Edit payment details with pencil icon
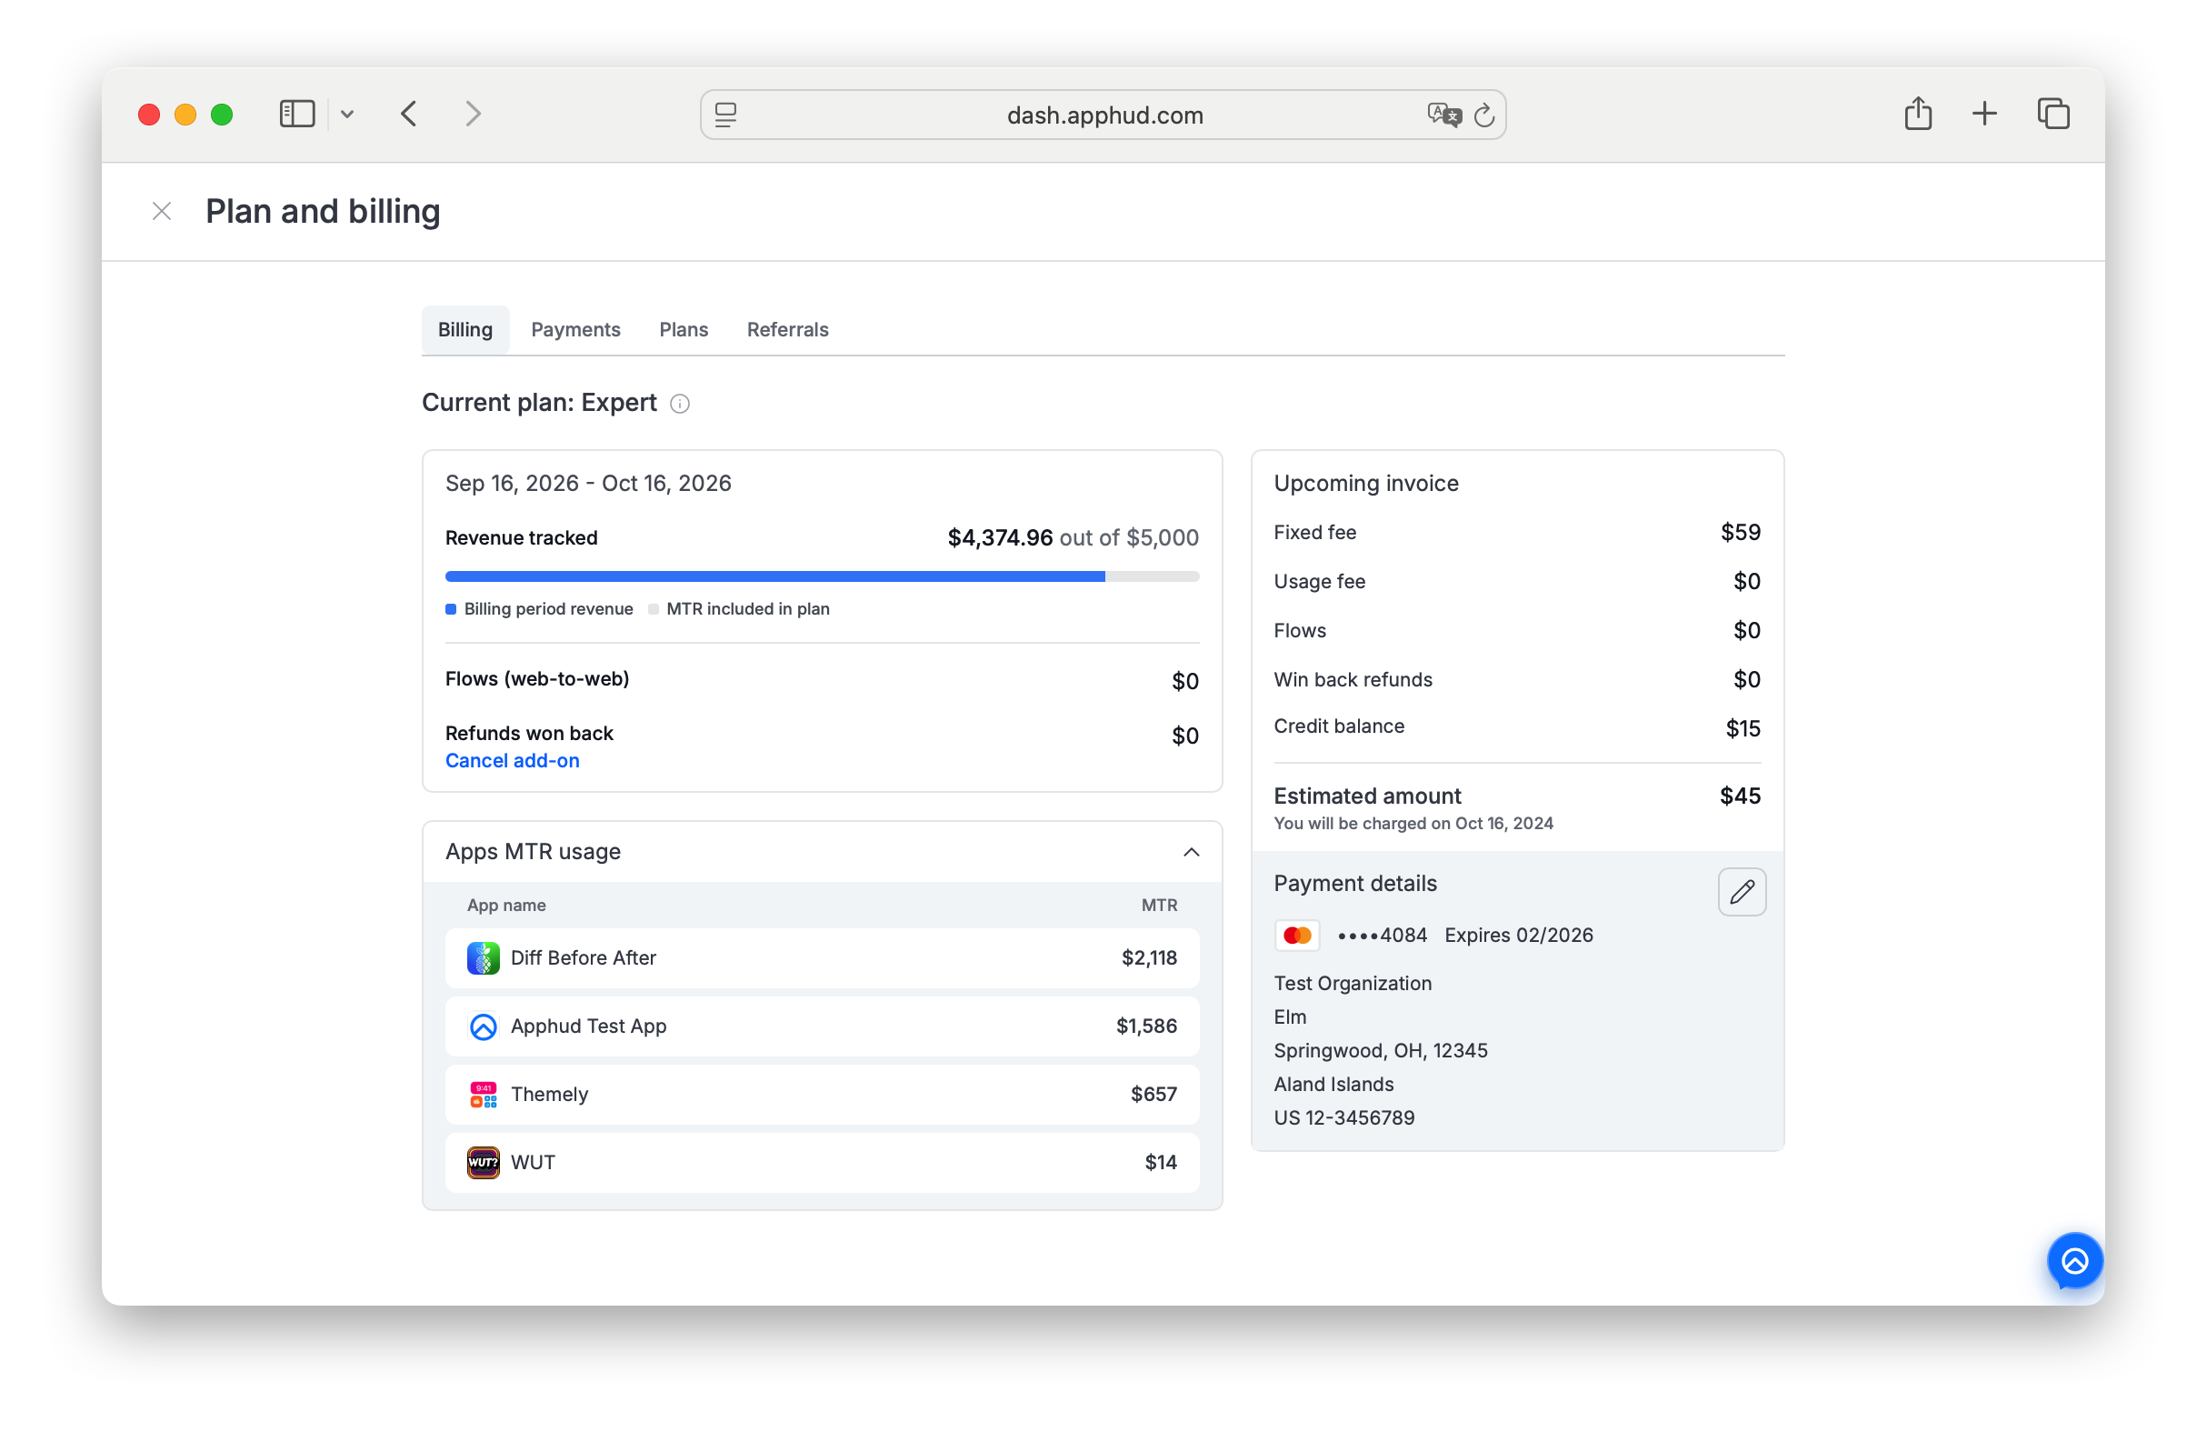 1742,892
